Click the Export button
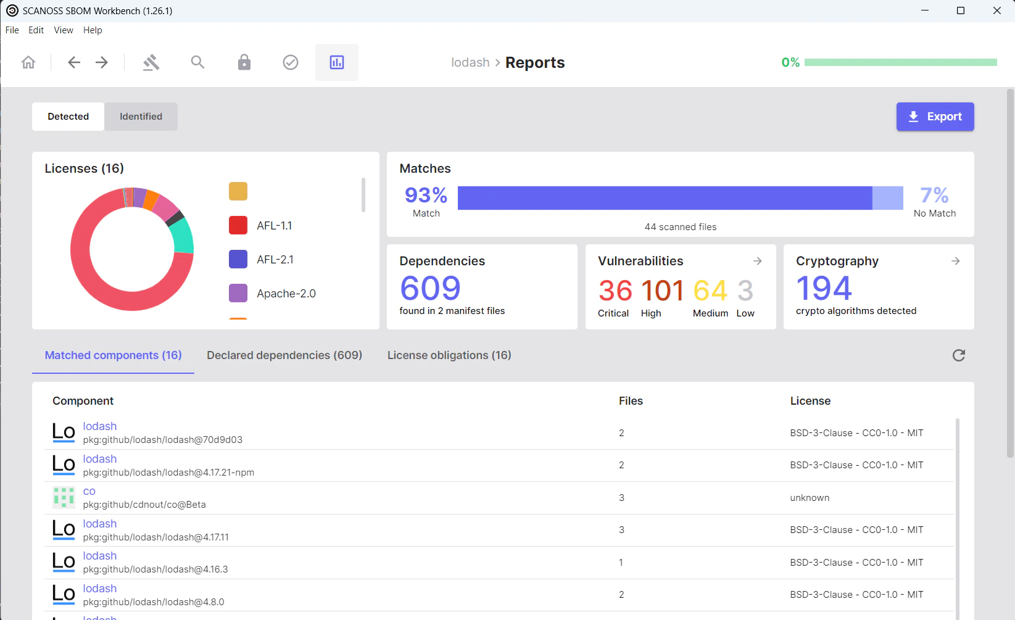This screenshot has height=620, width=1015. click(x=935, y=116)
